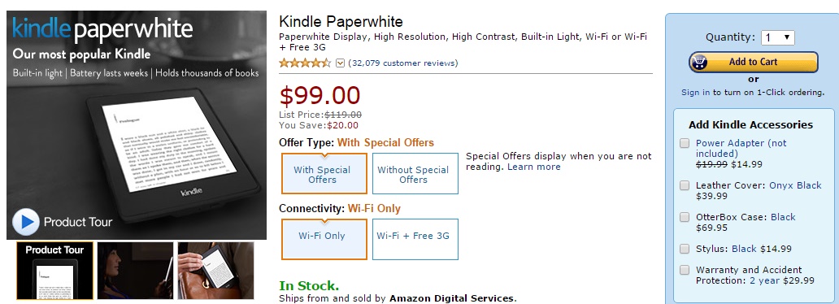This screenshot has height=304, width=839.
Task: Tick the Leather Cover checkbox
Action: click(x=685, y=185)
